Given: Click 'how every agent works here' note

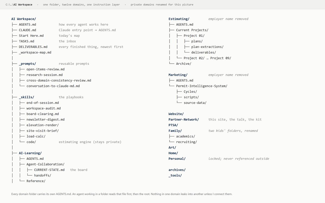Looking at the screenshot, I should (x=83, y=25).
